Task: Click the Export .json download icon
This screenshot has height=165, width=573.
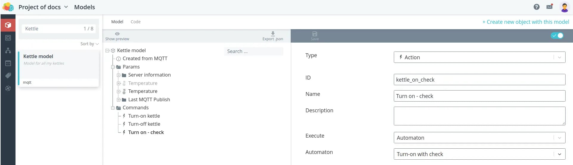Action: (272, 34)
